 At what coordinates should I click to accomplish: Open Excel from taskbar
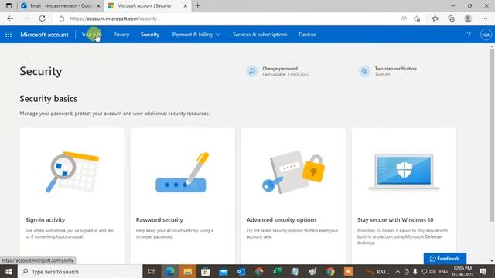(x=277, y=271)
